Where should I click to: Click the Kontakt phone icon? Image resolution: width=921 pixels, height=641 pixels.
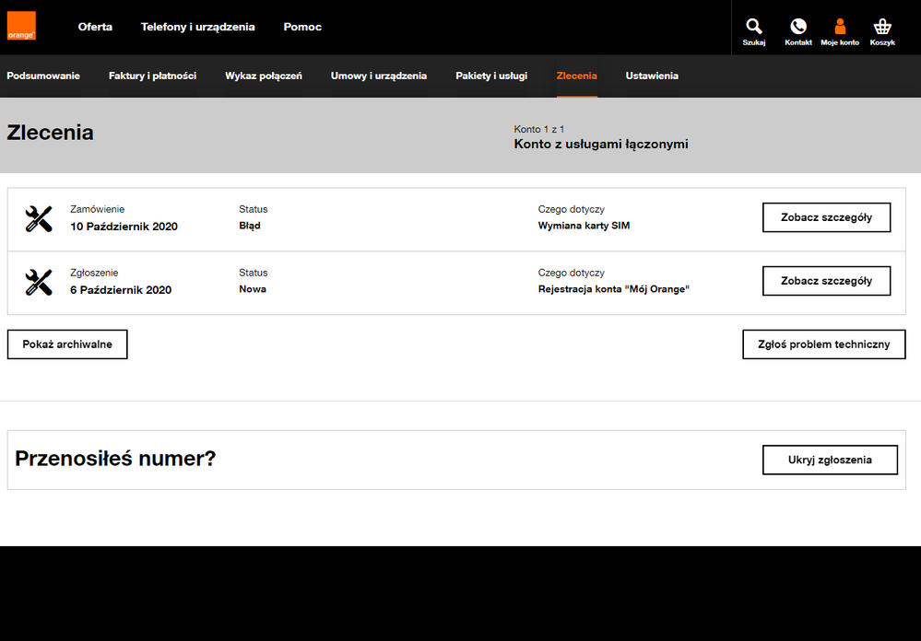797,28
